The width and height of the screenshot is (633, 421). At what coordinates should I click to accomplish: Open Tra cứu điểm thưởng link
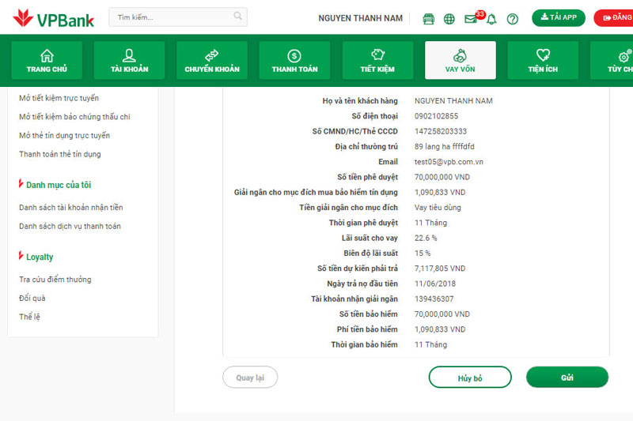(55, 280)
